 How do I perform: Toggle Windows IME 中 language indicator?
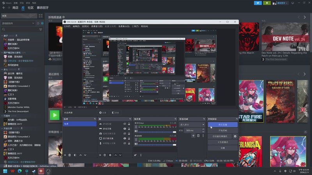click(x=285, y=171)
